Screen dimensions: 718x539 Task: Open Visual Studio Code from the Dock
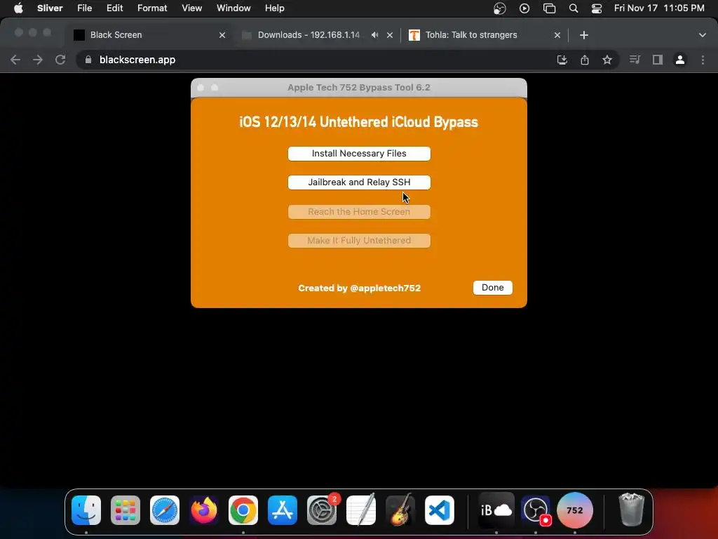click(440, 510)
